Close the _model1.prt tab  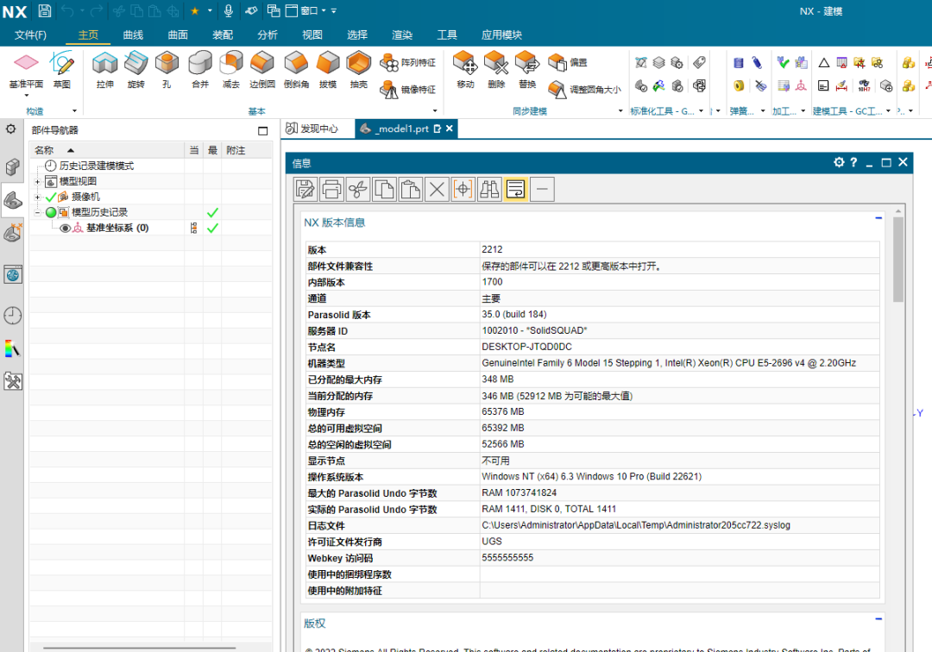(450, 129)
